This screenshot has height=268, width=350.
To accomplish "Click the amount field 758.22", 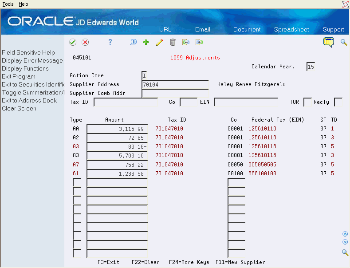I will (117, 165).
